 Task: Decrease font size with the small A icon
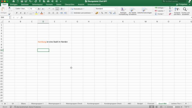(43, 9)
